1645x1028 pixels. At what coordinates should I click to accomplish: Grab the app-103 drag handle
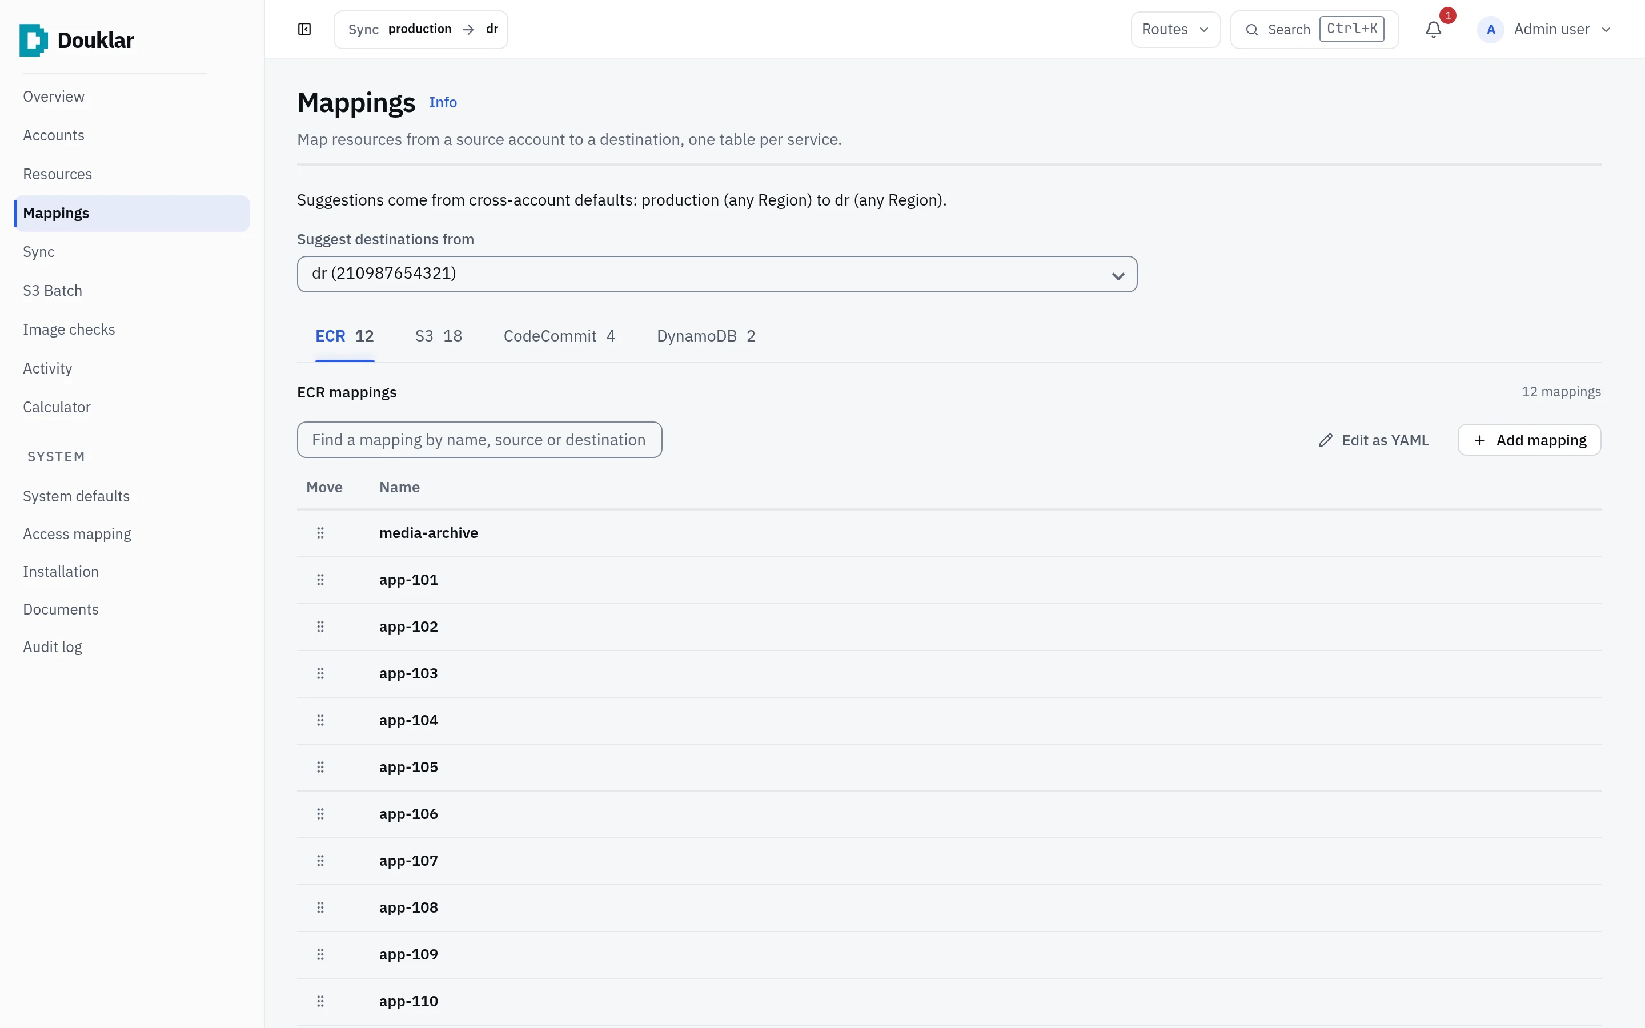[320, 674]
